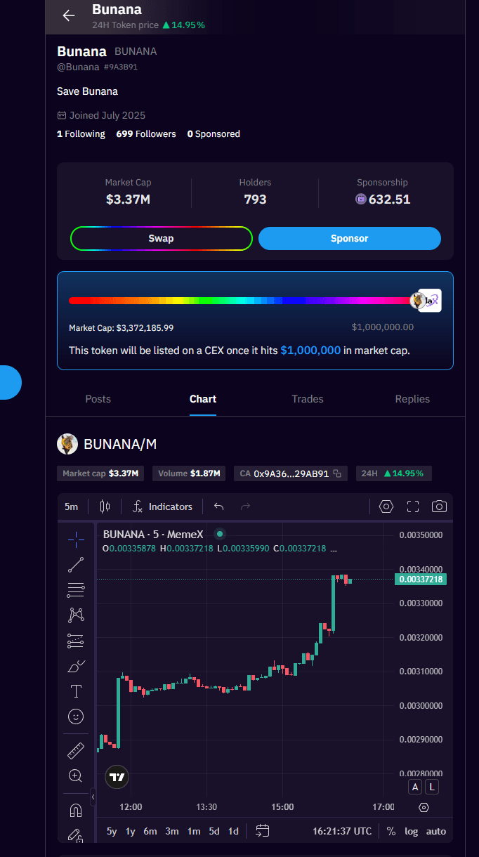Click the Market cap $3.37M chip

[100, 473]
